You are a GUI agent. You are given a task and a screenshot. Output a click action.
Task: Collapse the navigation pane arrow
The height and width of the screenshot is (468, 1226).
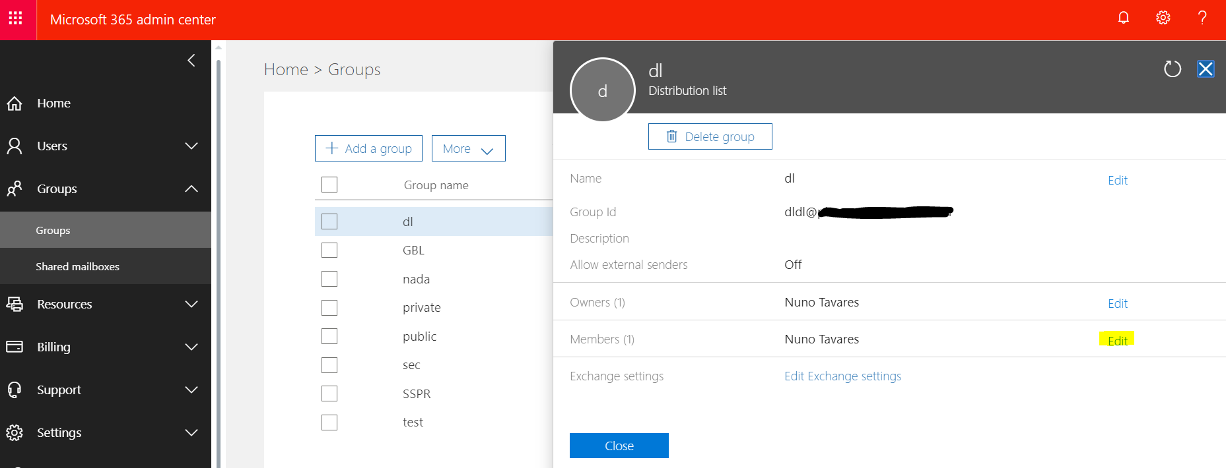191,61
